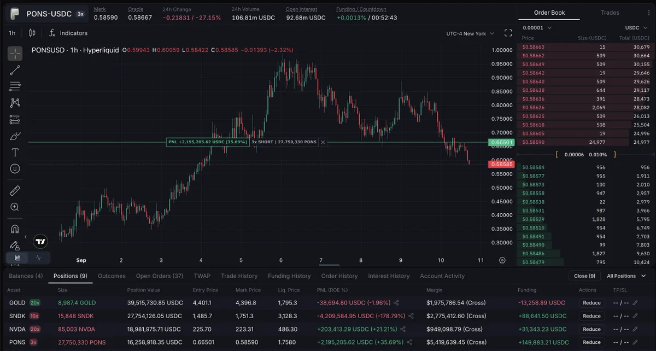Open chart settings gear on price axis
This screenshot has width=656, height=351.
[x=502, y=260]
